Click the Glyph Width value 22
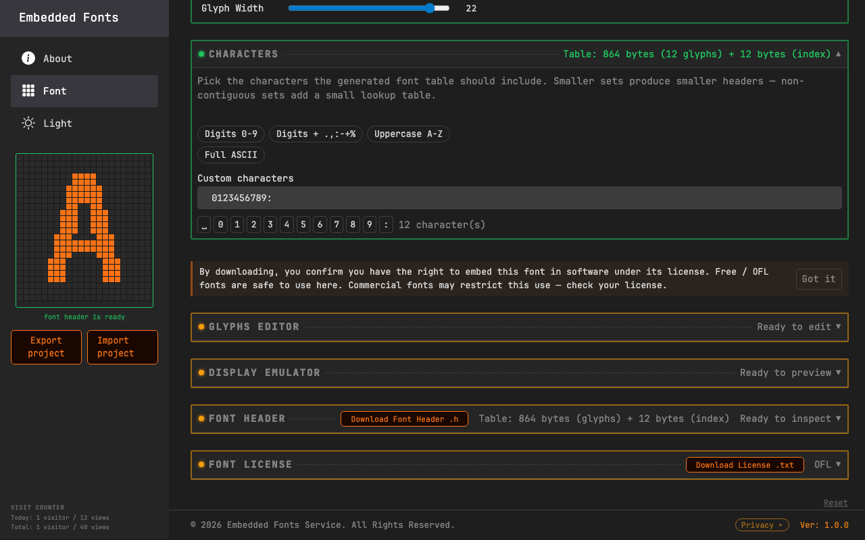This screenshot has width=865, height=540. 471,8
